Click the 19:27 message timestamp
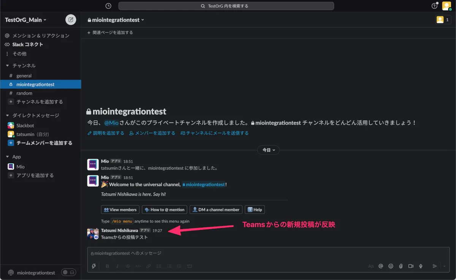456x280 pixels. click(158, 231)
